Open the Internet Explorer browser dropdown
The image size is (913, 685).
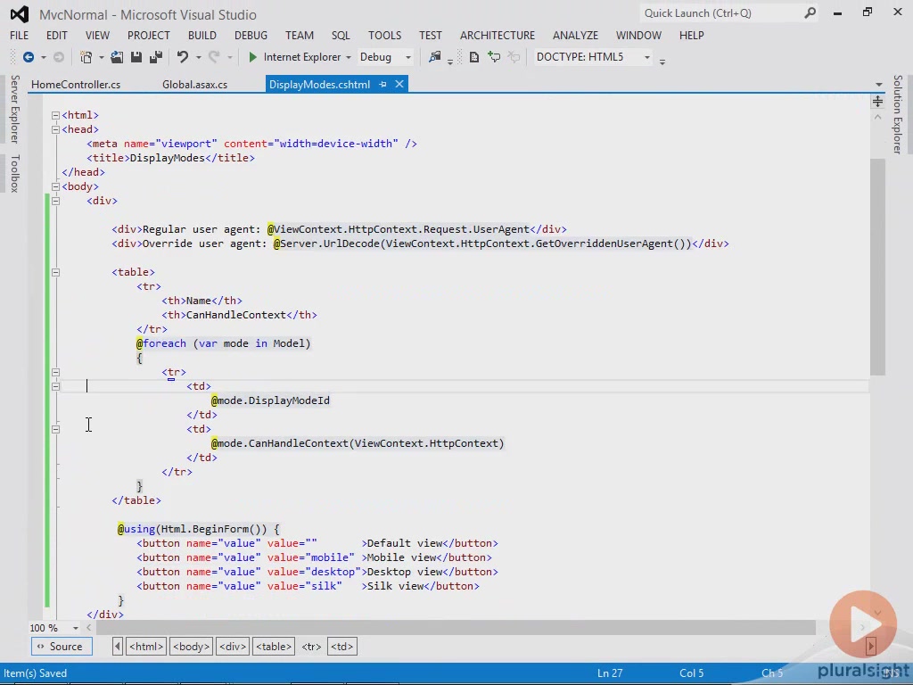tap(349, 57)
